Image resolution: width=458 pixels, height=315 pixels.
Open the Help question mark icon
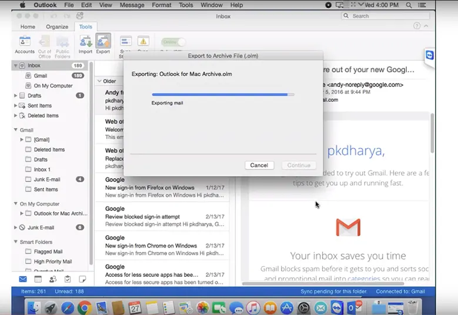pyautogui.click(x=417, y=26)
